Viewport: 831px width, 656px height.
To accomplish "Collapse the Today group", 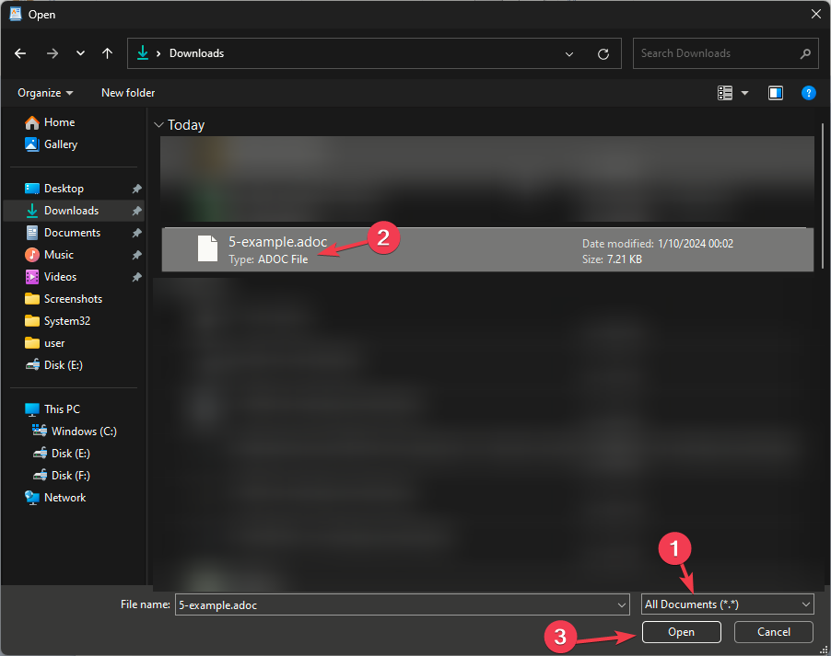I will point(158,125).
